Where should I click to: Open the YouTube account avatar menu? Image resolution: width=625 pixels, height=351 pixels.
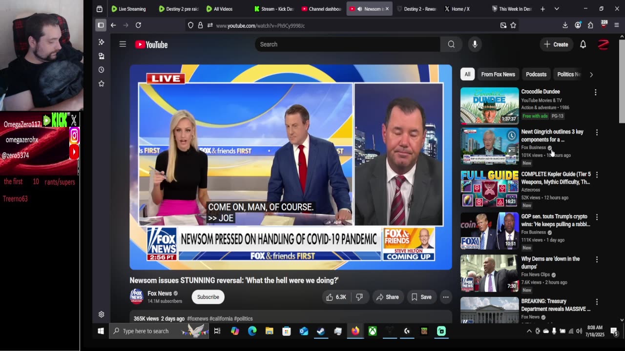coord(604,44)
